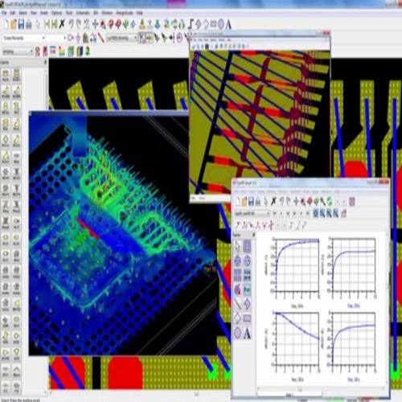The width and height of the screenshot is (402, 402).
Task: Select Rectangular Plot tool in graph window palette
Action: pos(247,246)
